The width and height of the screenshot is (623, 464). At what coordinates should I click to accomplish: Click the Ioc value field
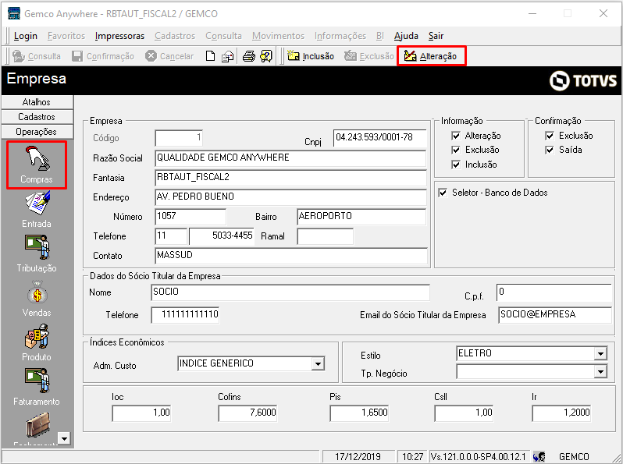(x=141, y=413)
